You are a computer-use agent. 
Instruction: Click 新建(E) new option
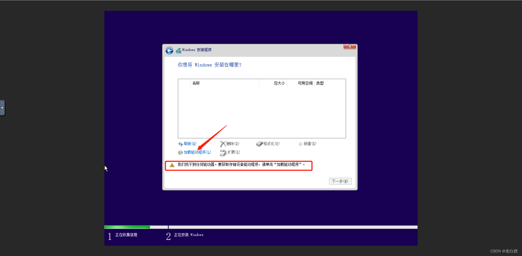310,144
